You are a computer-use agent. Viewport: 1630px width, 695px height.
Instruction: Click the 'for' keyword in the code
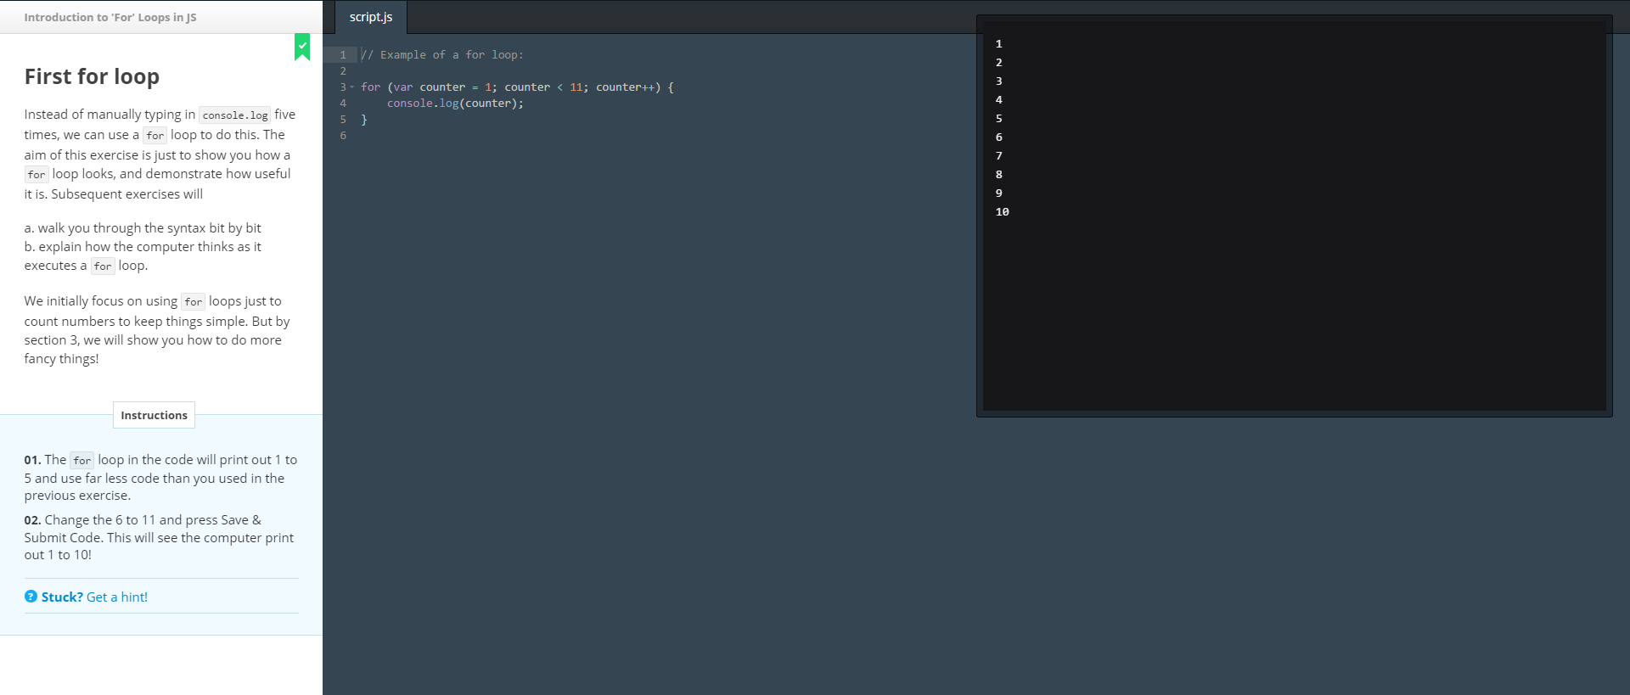coord(371,87)
